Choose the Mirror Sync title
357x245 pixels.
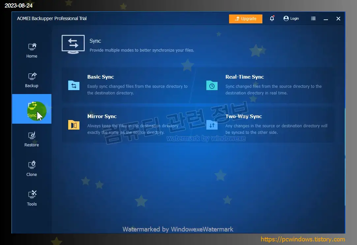(102, 116)
